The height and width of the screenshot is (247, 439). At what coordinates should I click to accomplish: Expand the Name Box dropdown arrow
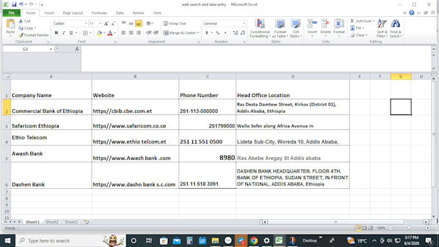click(x=50, y=49)
